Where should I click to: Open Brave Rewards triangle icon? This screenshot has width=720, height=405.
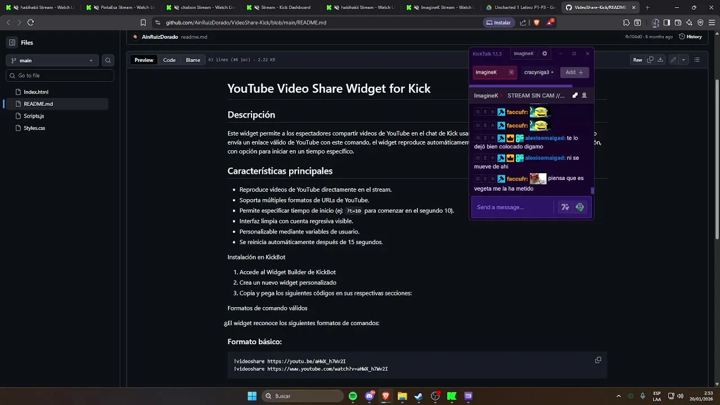pyautogui.click(x=550, y=22)
